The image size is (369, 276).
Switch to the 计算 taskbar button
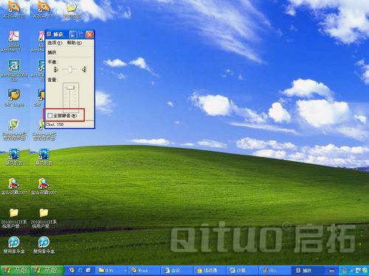click(x=243, y=270)
